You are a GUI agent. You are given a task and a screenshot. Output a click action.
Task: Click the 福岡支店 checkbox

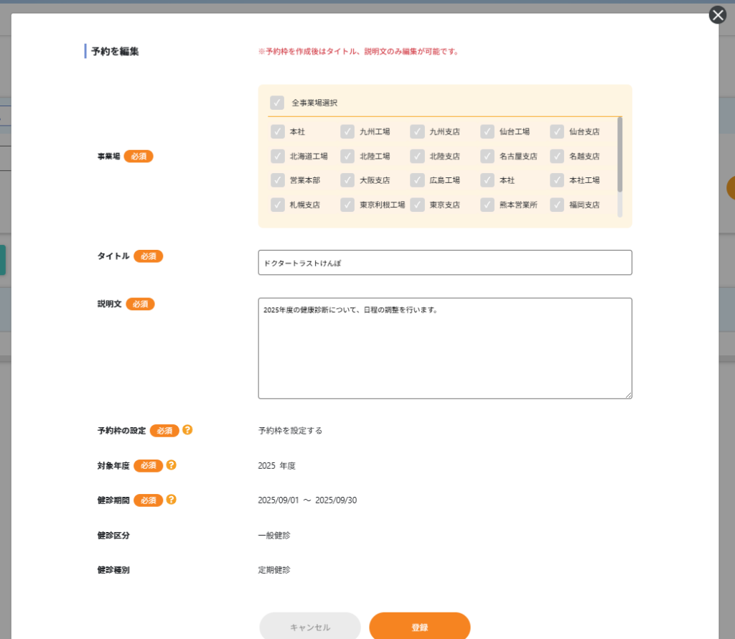click(557, 205)
